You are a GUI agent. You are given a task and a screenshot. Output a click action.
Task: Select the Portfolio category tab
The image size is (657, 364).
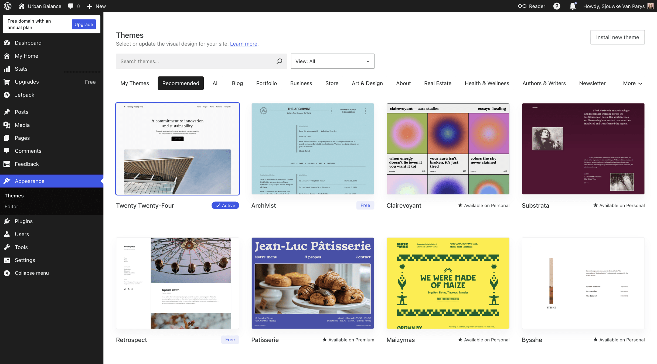(x=266, y=83)
